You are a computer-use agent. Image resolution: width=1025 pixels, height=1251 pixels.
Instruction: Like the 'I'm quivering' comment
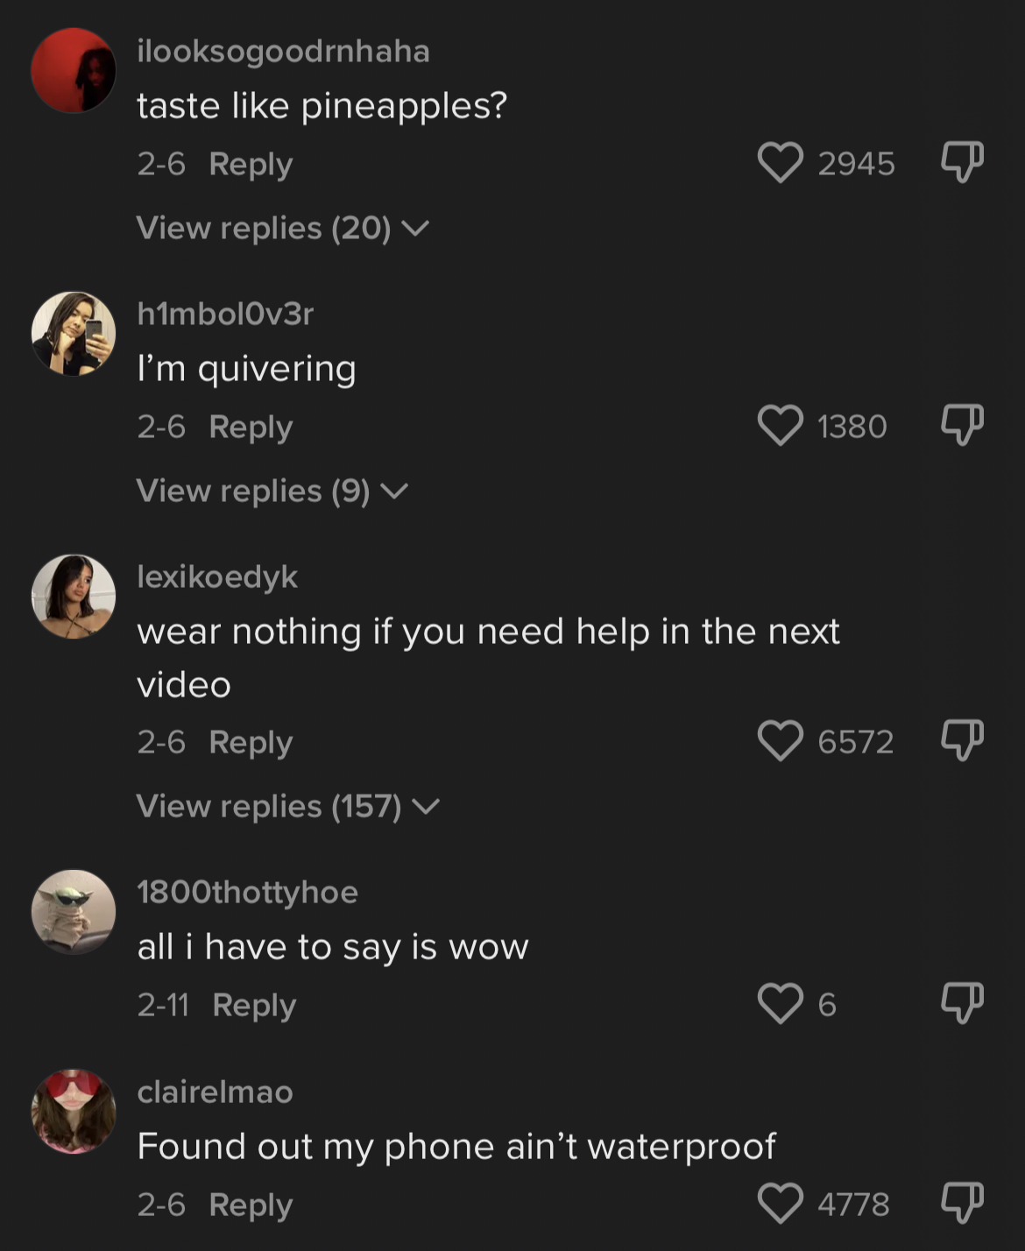coord(780,426)
